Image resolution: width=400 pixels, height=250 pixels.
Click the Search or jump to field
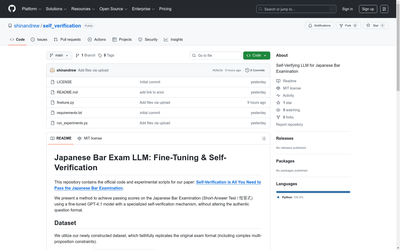click(x=296, y=9)
